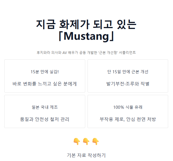This screenshot has height=161, width=173.
Task: Select the 15분 만에 실감! card title
Action: [45, 72]
